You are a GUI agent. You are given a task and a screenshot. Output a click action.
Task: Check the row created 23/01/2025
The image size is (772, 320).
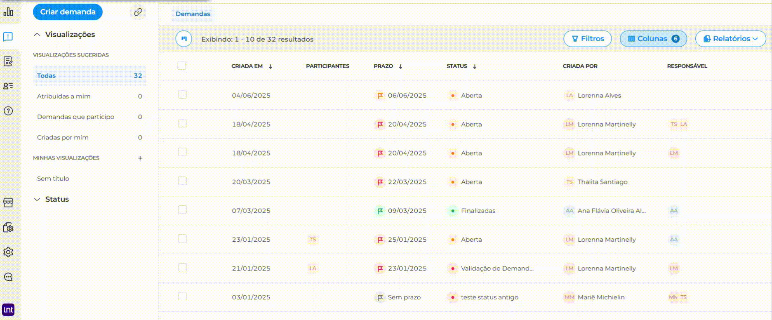coord(182,239)
